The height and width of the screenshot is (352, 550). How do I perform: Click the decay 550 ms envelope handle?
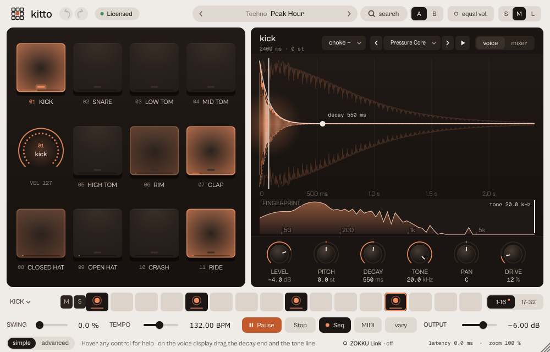coord(322,124)
